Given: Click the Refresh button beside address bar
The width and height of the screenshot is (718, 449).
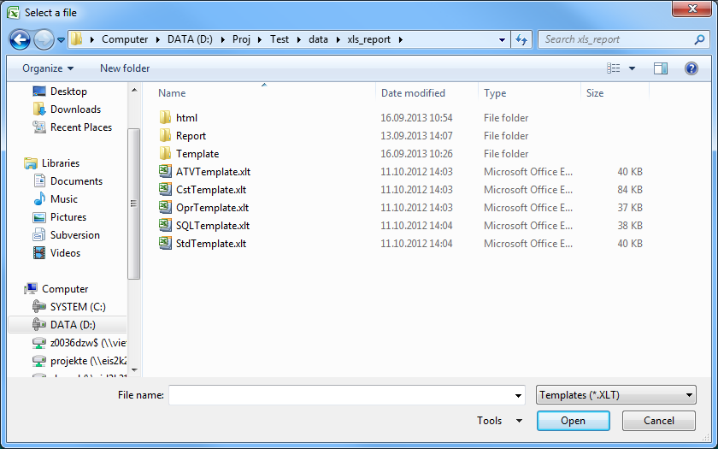Looking at the screenshot, I should click(521, 40).
